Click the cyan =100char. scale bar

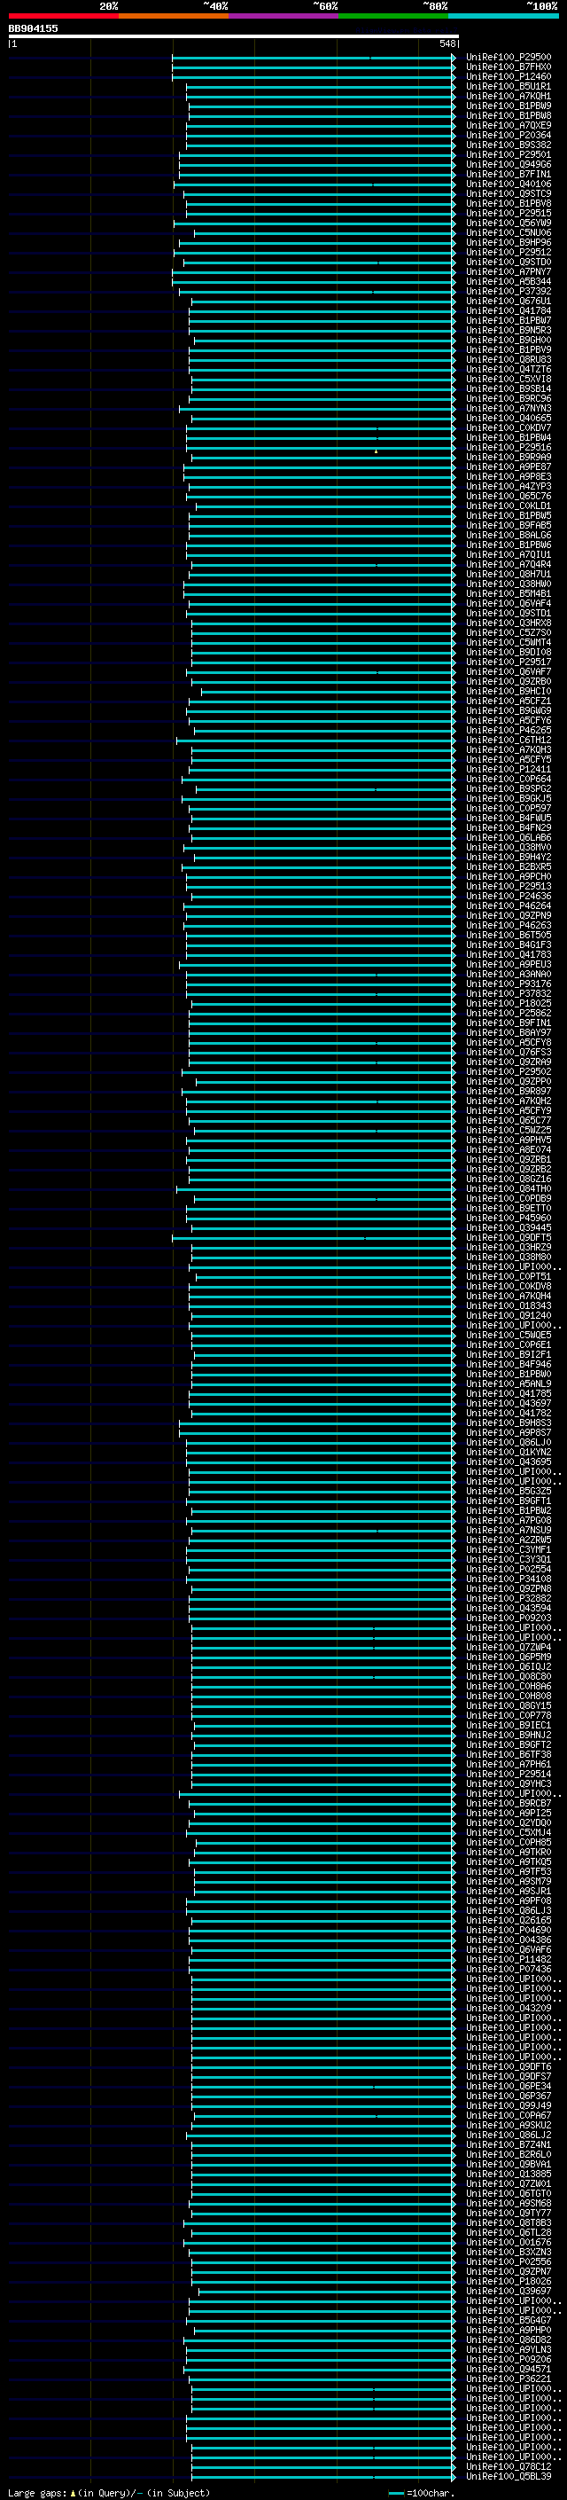395,2492
